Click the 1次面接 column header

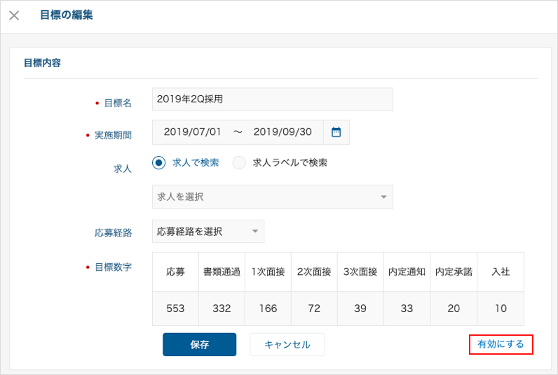[268, 272]
